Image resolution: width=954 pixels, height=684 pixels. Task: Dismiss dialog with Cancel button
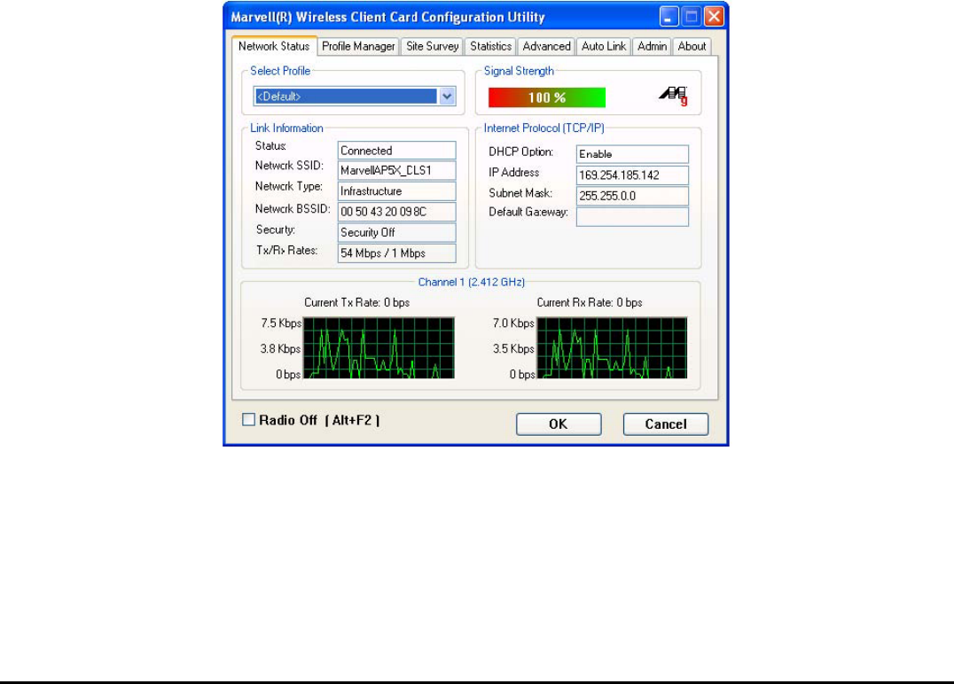click(666, 424)
